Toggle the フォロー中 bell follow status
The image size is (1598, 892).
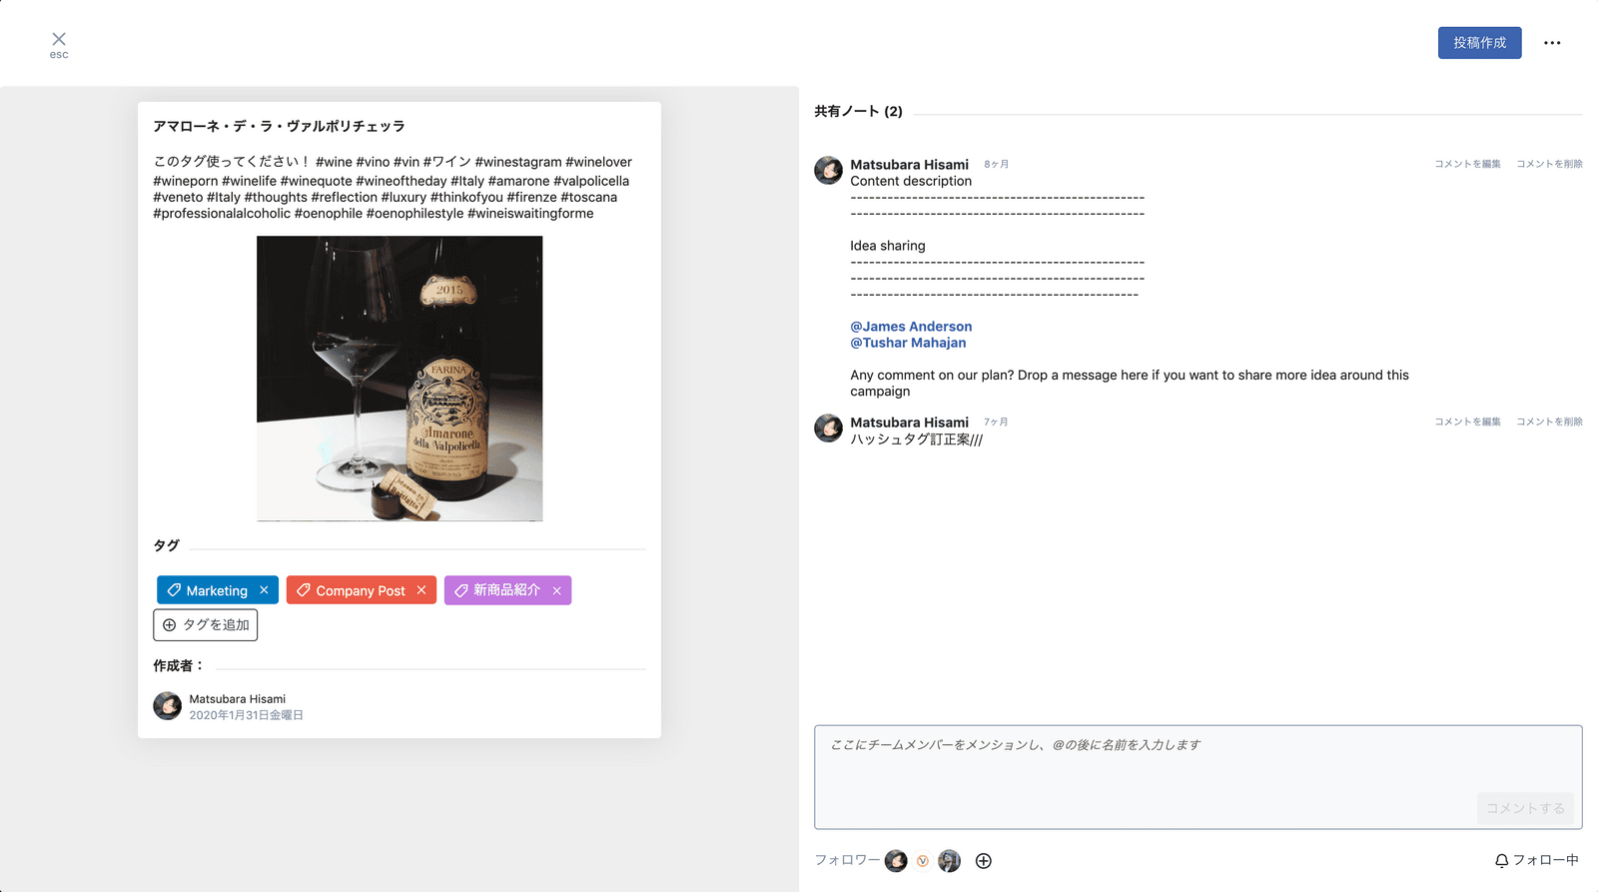1536,860
